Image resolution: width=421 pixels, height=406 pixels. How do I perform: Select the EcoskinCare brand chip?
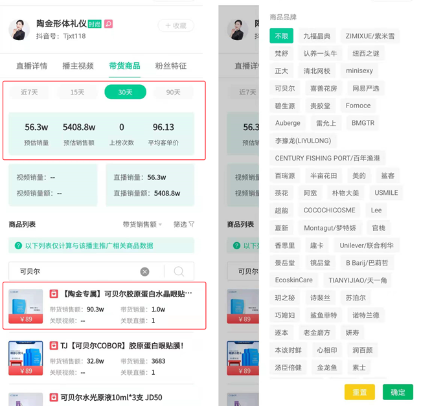(x=294, y=280)
